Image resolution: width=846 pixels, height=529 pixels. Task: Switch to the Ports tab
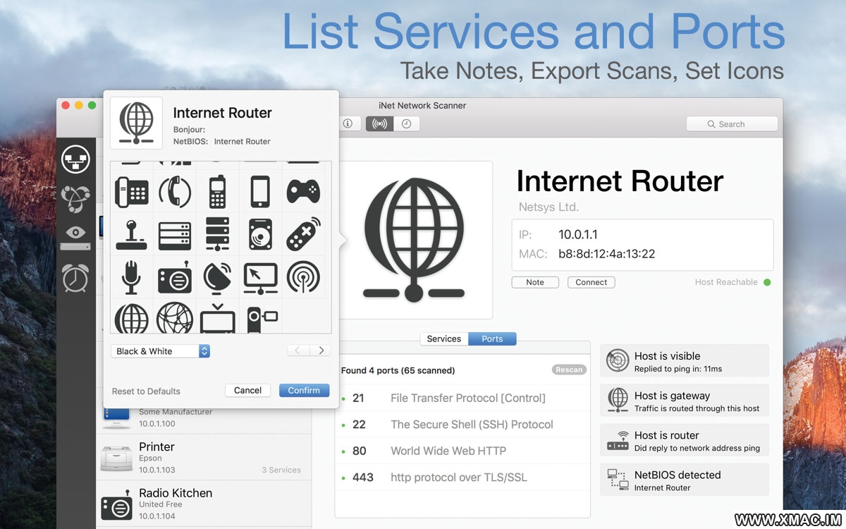(x=492, y=339)
